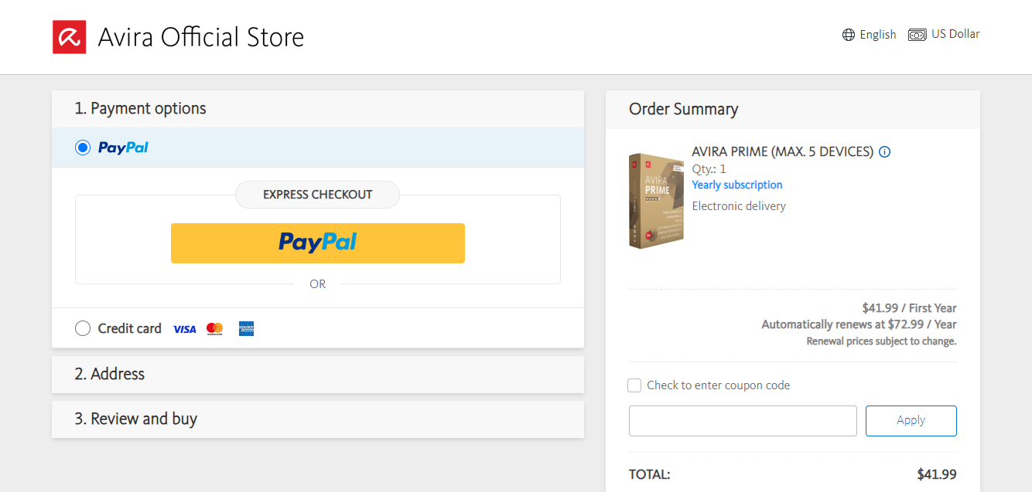Image resolution: width=1032 pixels, height=492 pixels.
Task: Click the yellow PayPal checkout button
Action: (318, 243)
